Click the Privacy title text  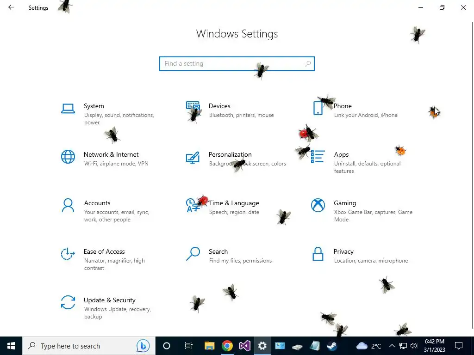pos(343,252)
